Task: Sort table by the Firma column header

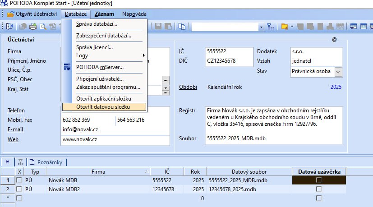Action: coord(98,171)
